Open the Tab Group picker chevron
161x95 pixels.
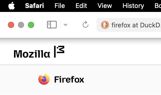(65, 25)
